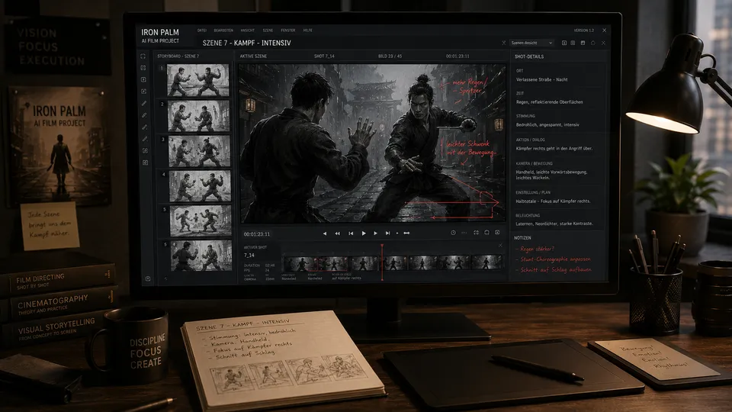Click the 'auf Kämpfer rechts' timeline label
This screenshot has height=412, width=732.
coord(346,278)
